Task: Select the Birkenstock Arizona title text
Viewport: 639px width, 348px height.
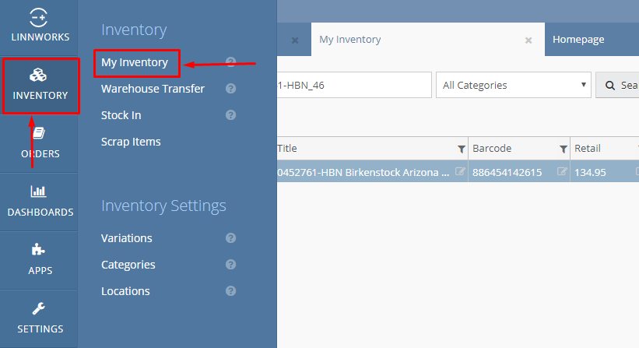Action: click(363, 172)
